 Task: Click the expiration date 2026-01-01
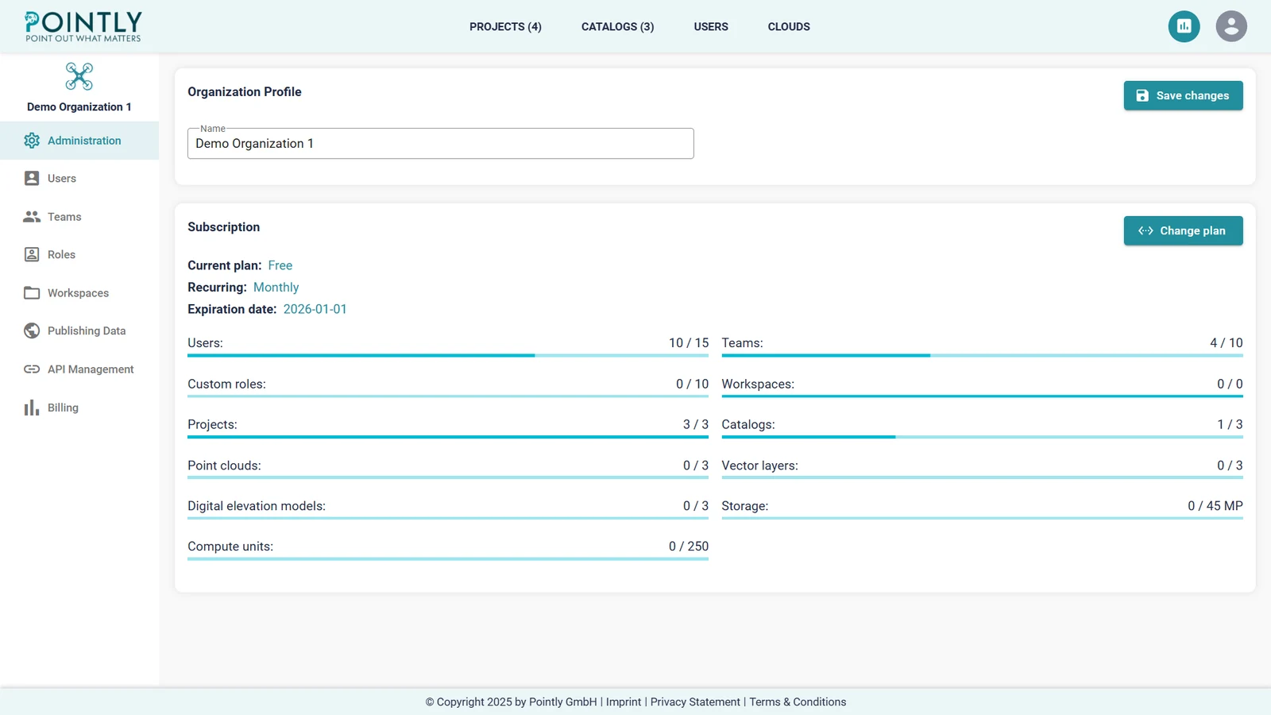pyautogui.click(x=315, y=309)
